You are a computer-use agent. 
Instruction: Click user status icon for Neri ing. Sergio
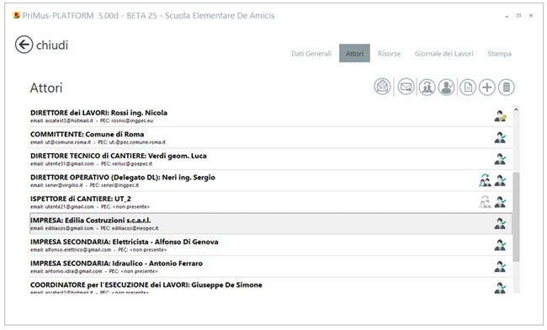(x=500, y=180)
